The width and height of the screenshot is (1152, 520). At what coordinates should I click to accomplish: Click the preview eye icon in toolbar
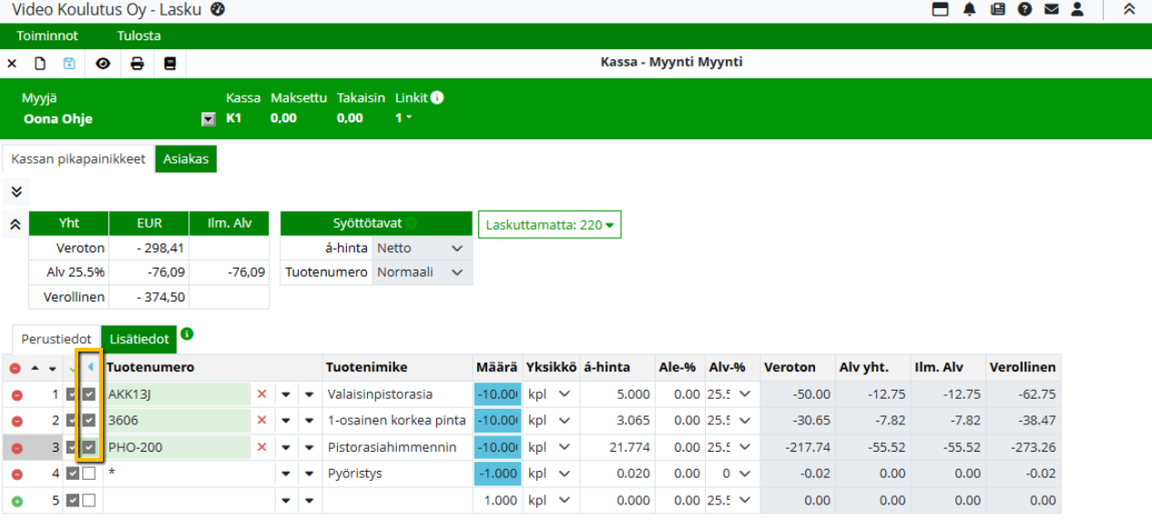point(103,64)
